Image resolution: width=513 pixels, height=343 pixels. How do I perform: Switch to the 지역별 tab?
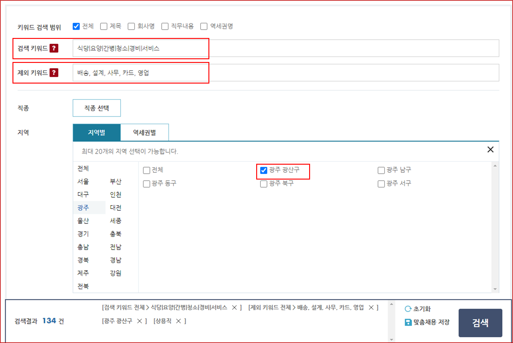click(x=97, y=132)
